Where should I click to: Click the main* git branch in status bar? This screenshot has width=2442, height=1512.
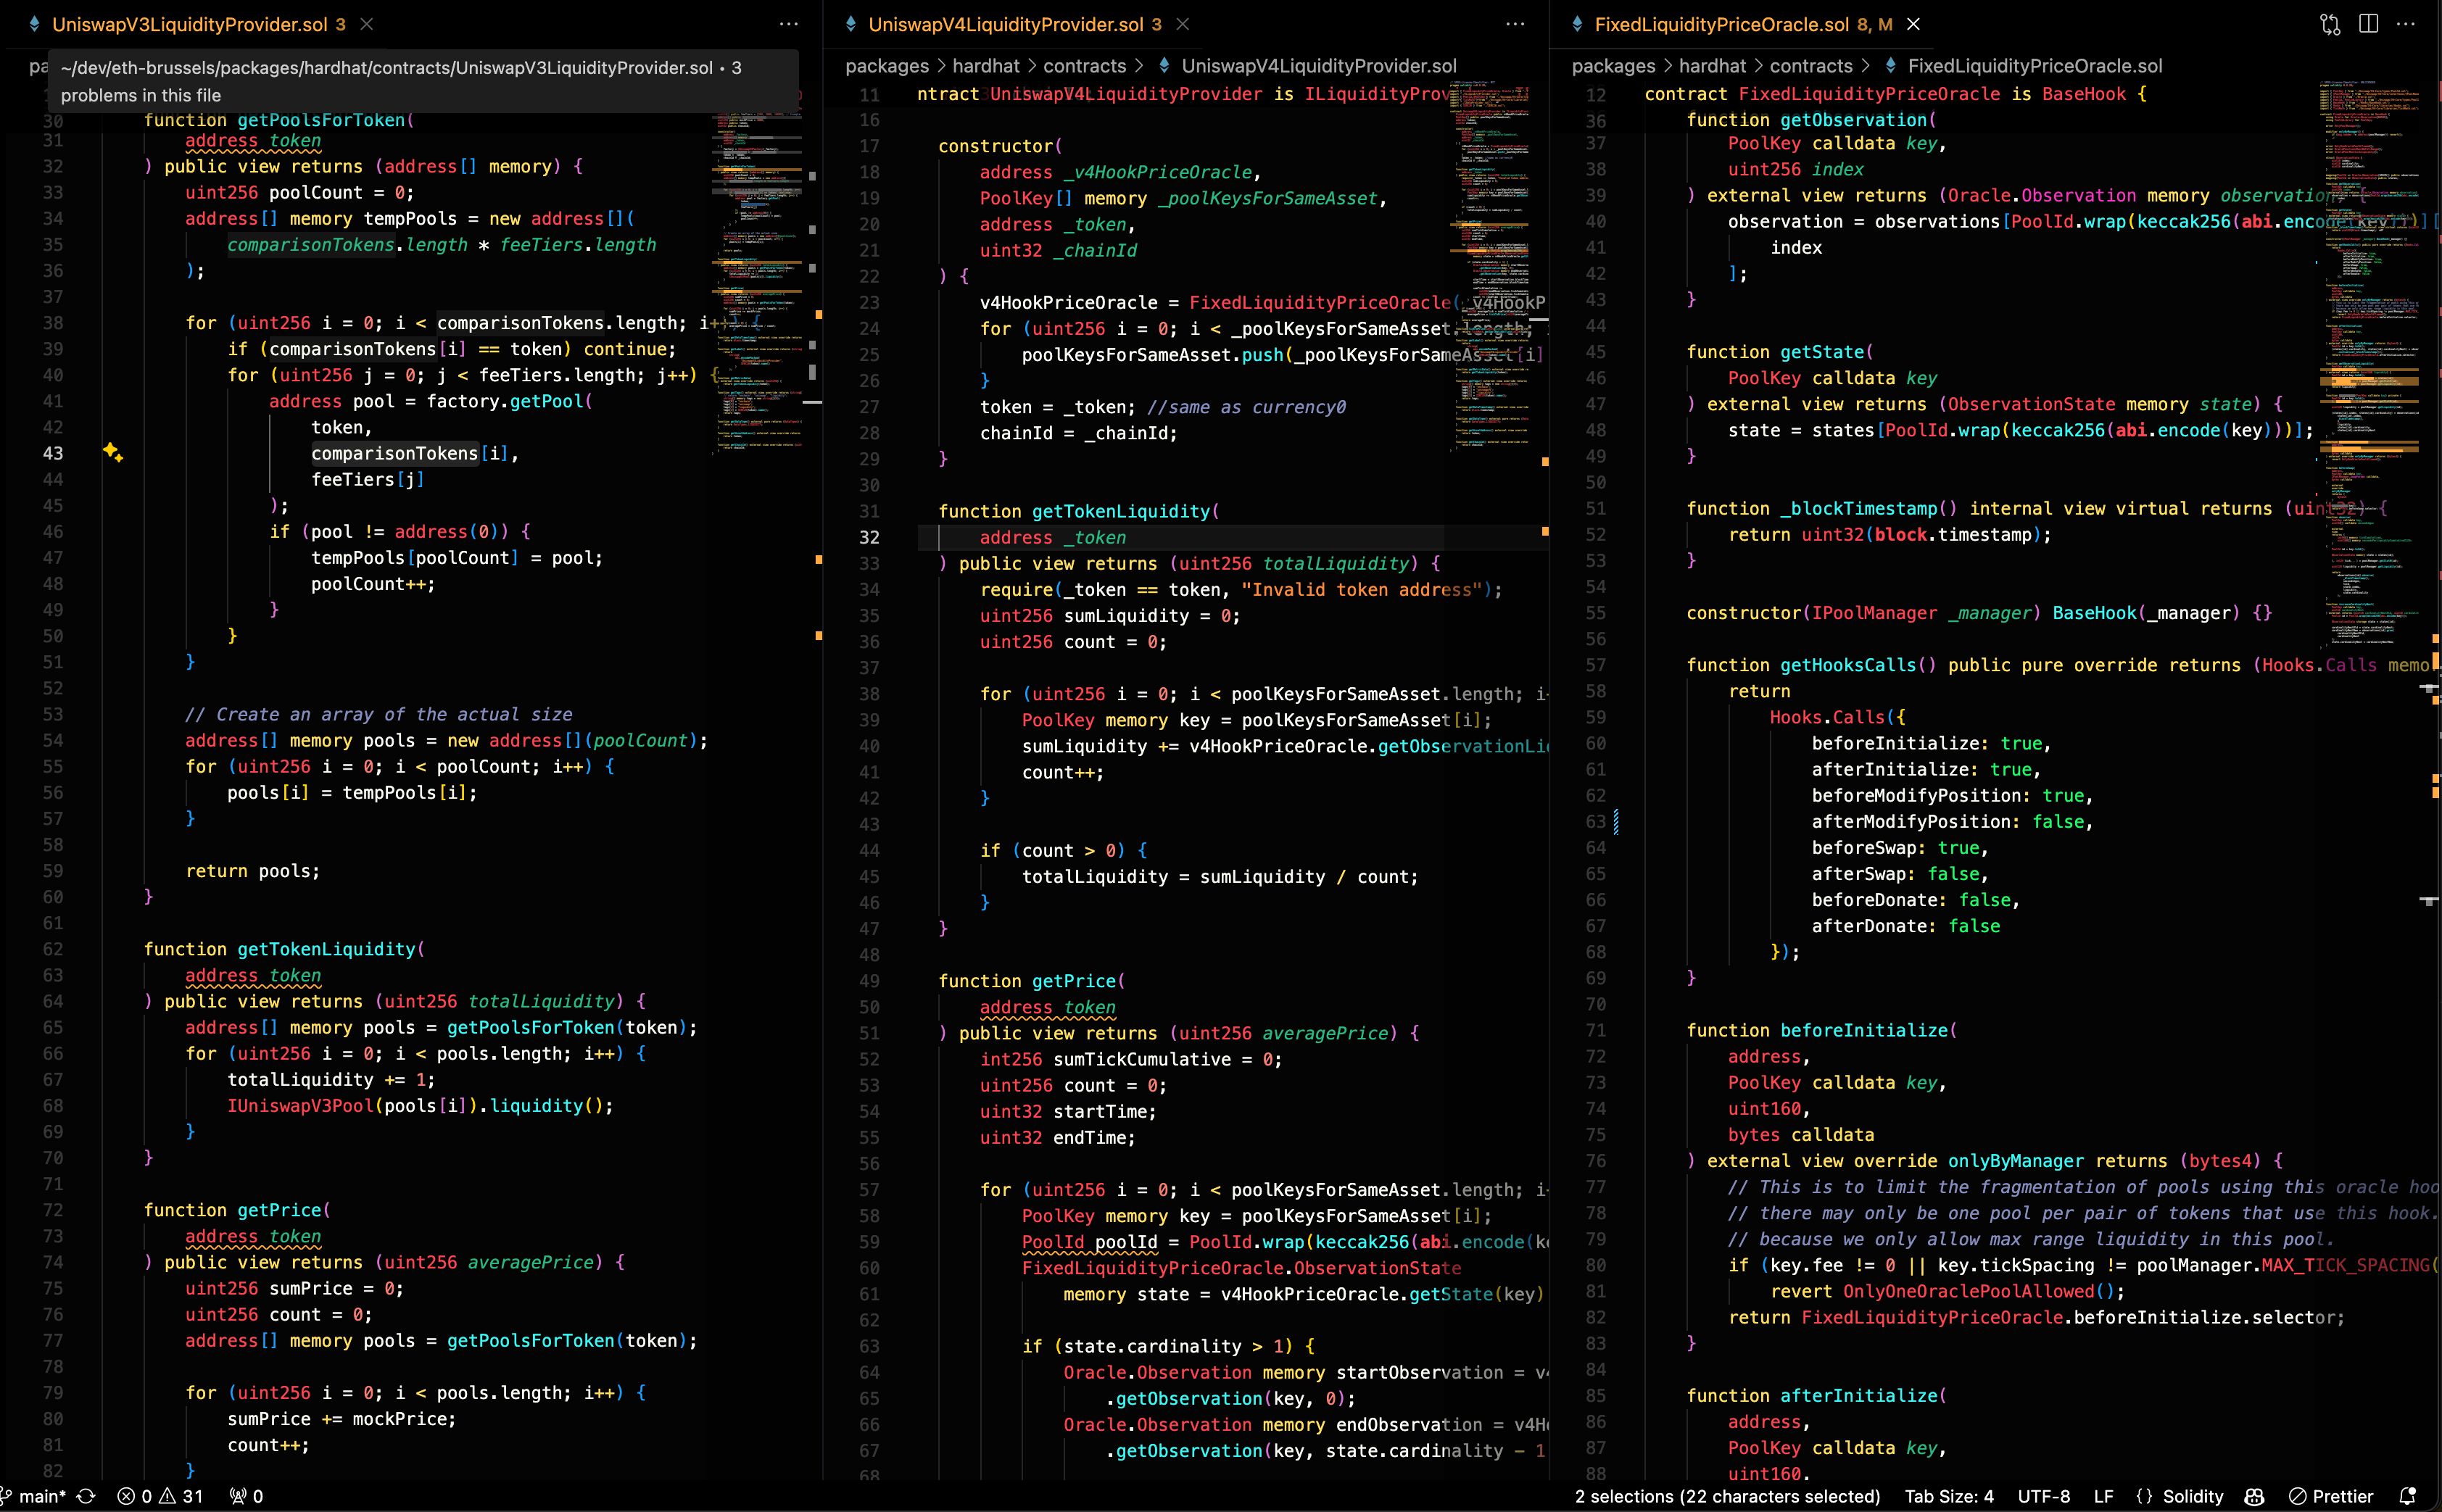pos(35,1496)
